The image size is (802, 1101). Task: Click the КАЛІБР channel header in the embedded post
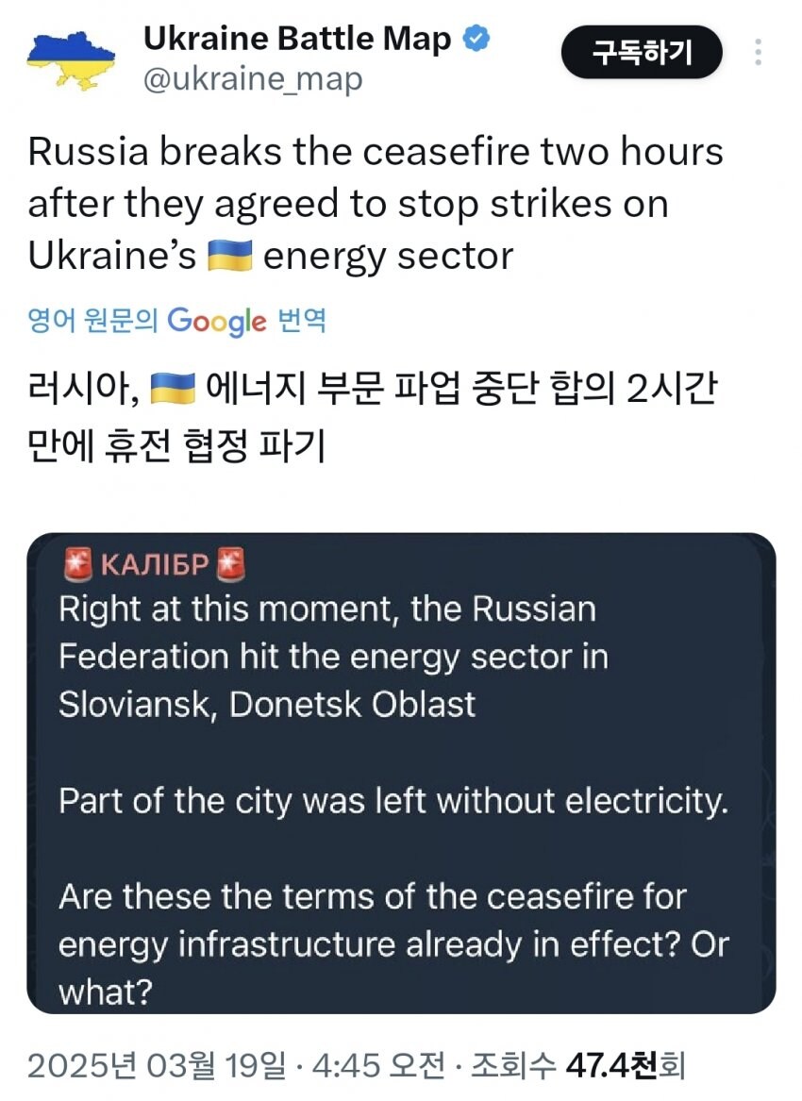[156, 561]
